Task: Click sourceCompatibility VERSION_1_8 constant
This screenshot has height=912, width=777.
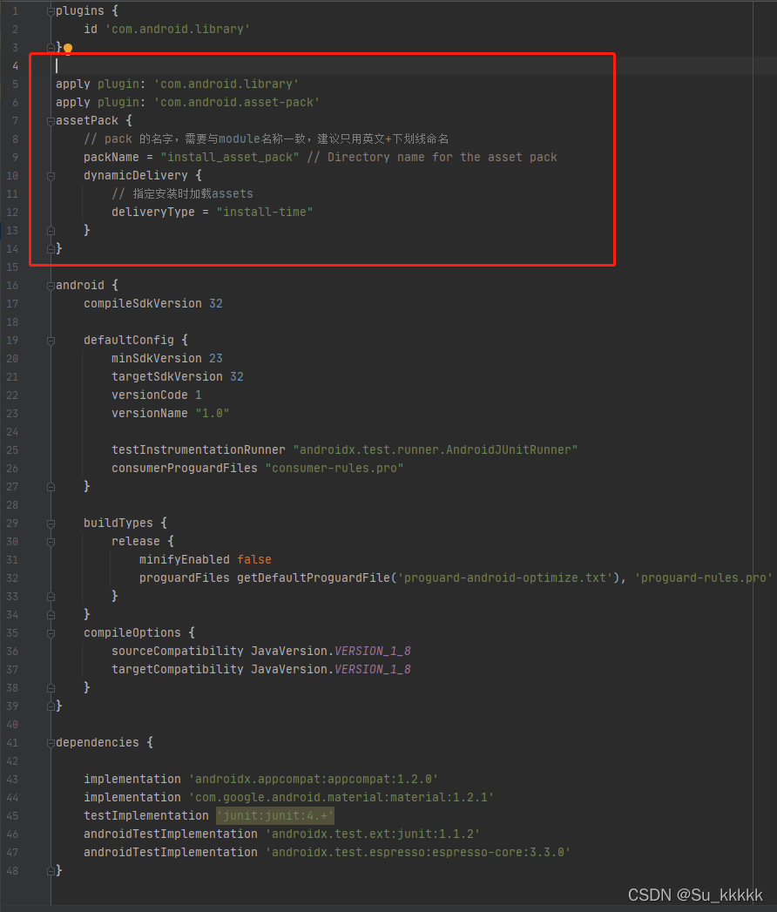Action: pyautogui.click(x=373, y=651)
